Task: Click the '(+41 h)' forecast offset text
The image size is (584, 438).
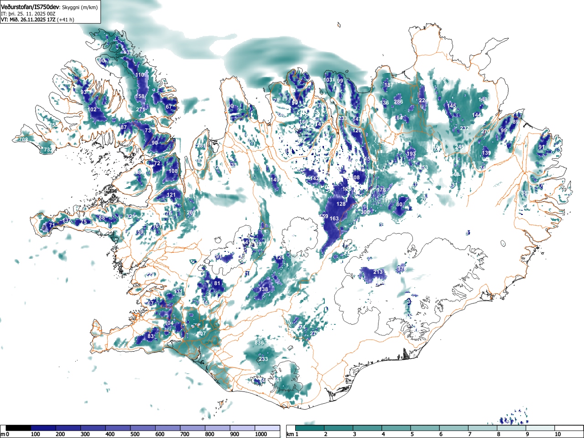Action: (66, 20)
